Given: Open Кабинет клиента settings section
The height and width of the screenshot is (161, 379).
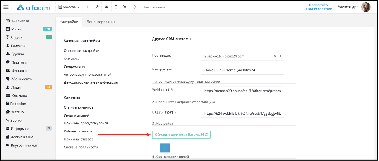Looking at the screenshot, I should coord(78,131).
